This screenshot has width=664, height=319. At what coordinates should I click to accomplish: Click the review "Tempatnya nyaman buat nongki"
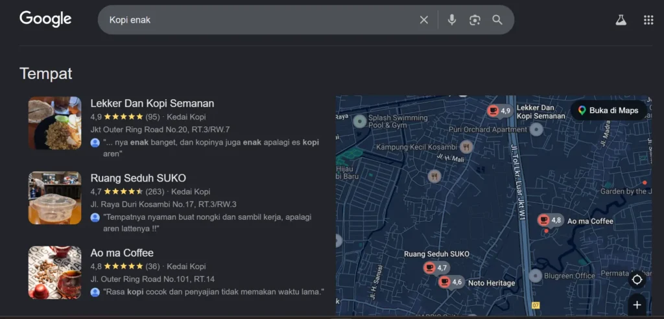[x=207, y=223]
